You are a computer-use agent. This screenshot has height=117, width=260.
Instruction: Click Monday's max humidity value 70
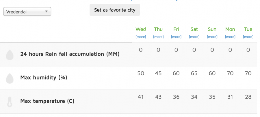click(x=230, y=73)
